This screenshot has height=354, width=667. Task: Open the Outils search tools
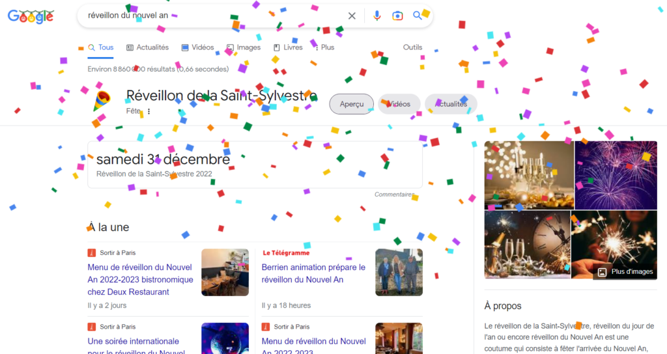click(x=412, y=47)
